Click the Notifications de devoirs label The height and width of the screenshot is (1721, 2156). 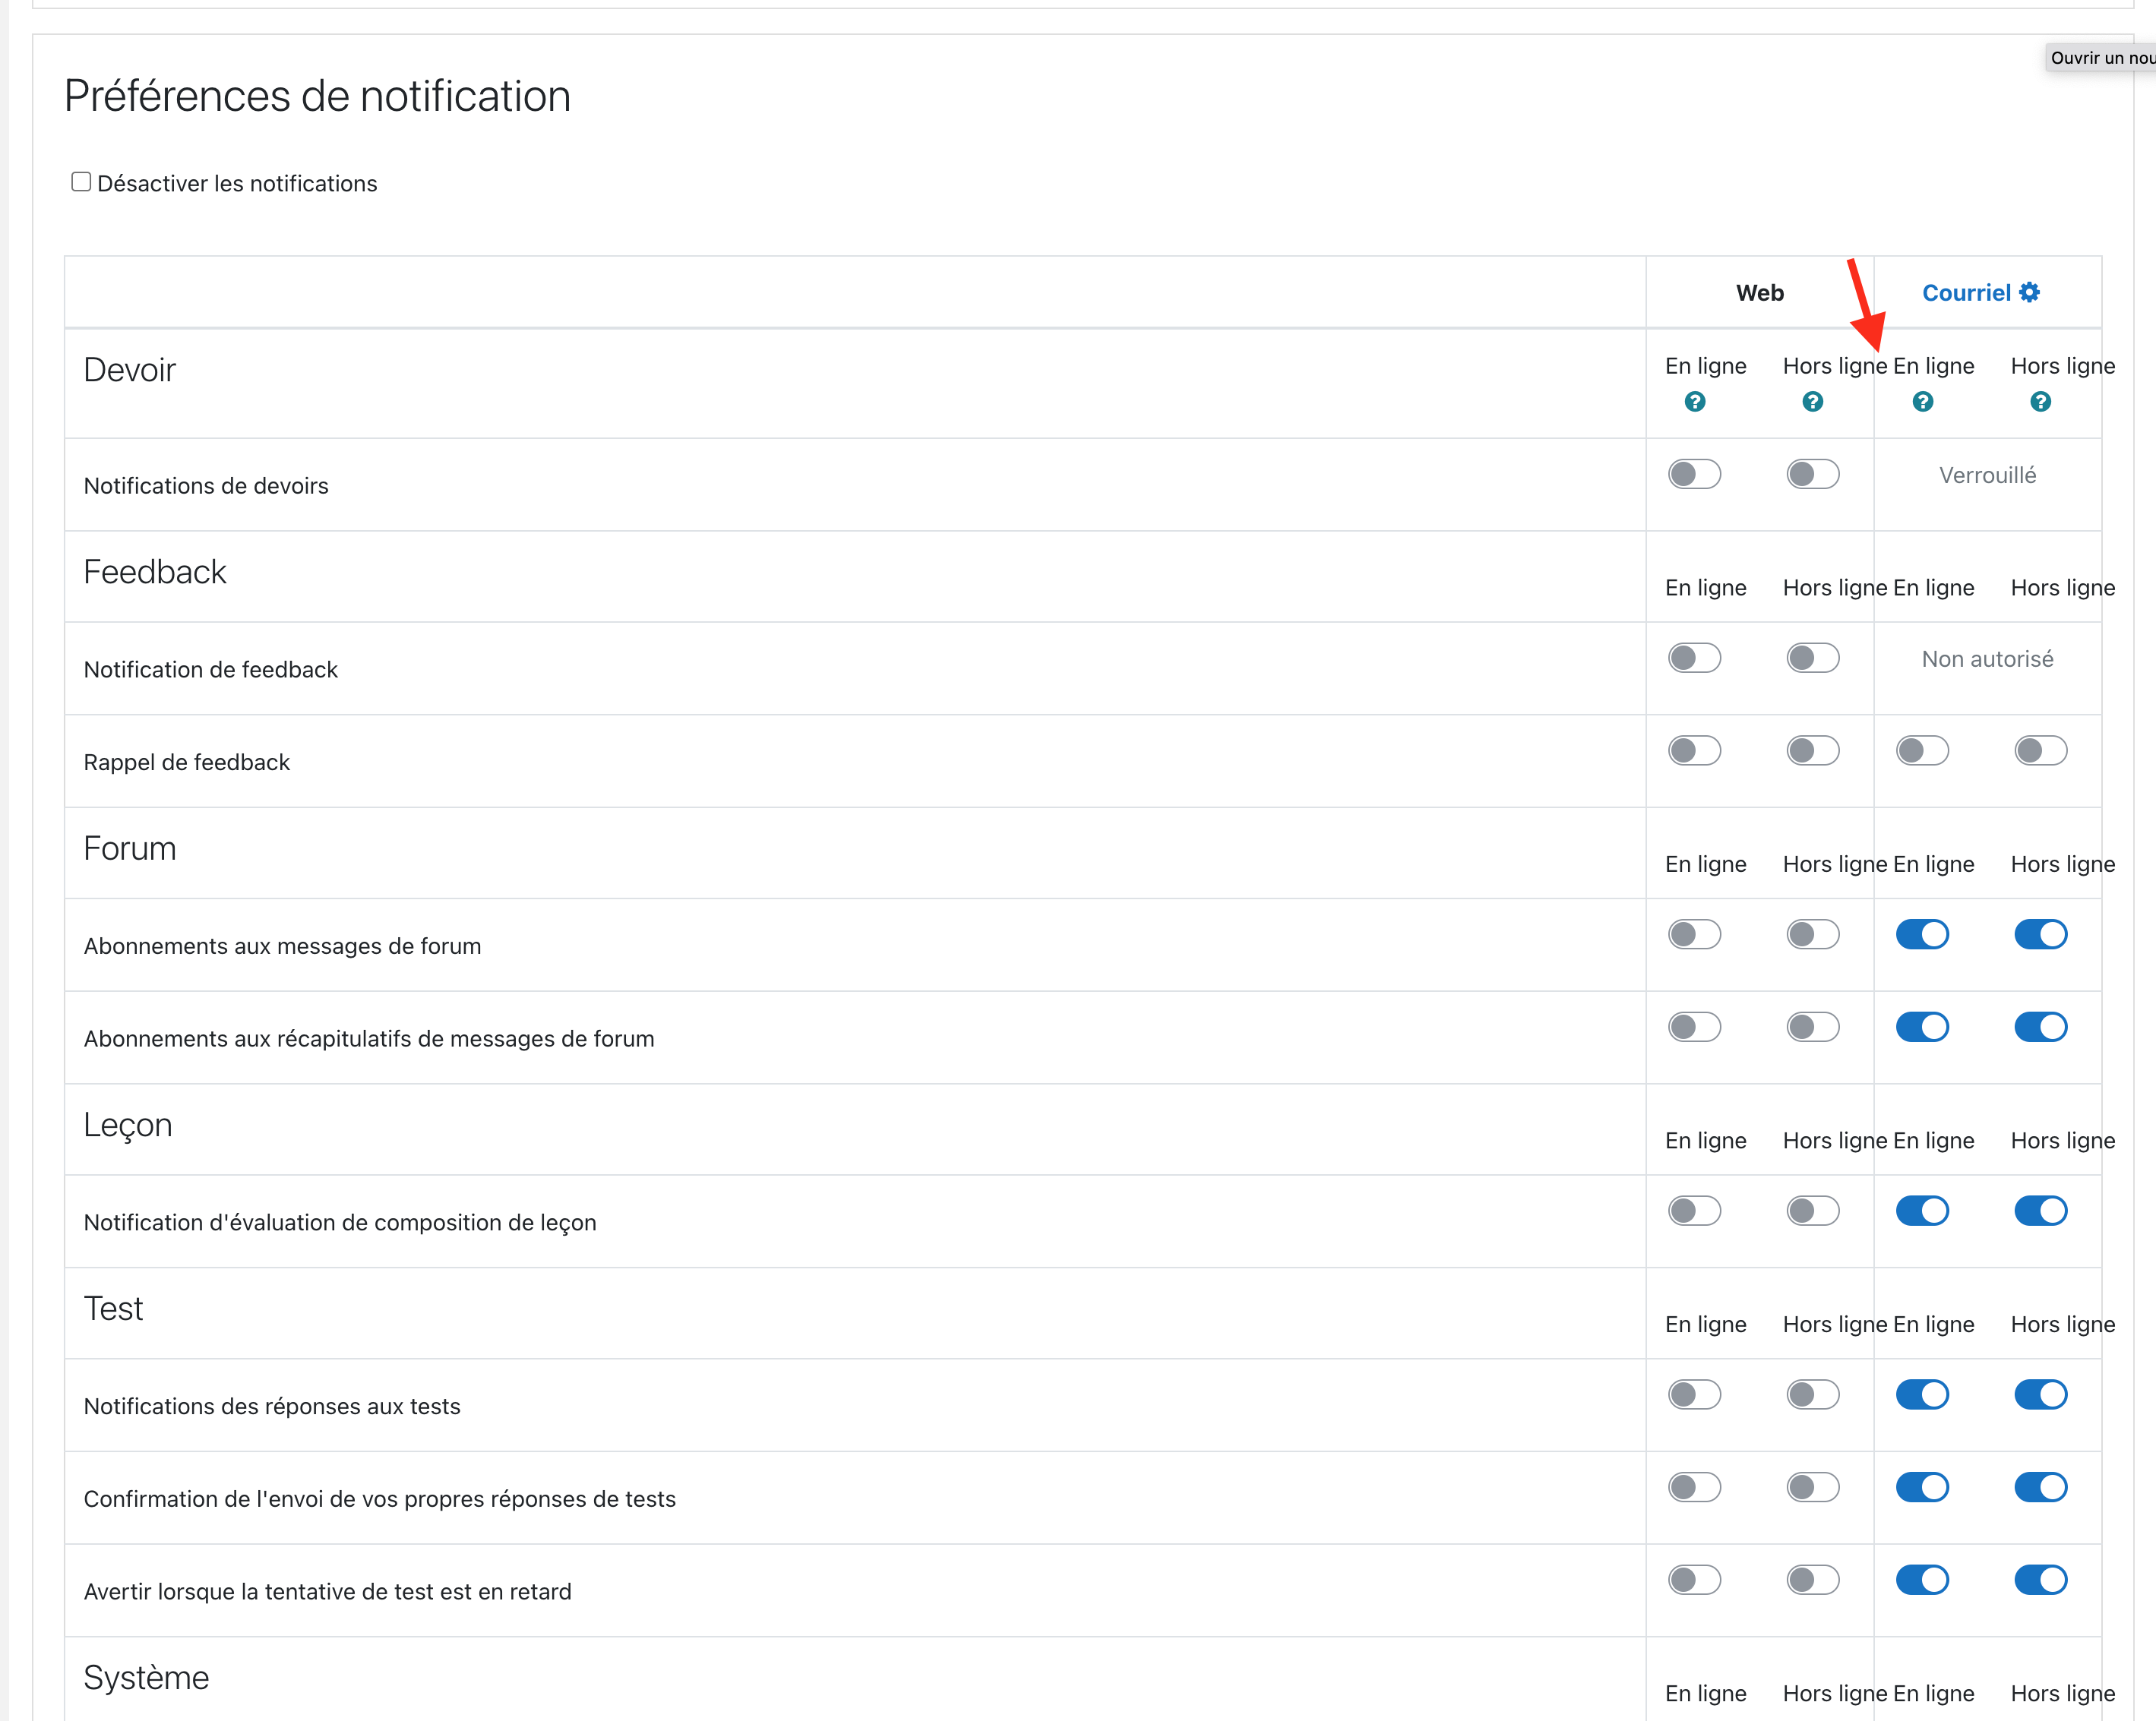206,486
